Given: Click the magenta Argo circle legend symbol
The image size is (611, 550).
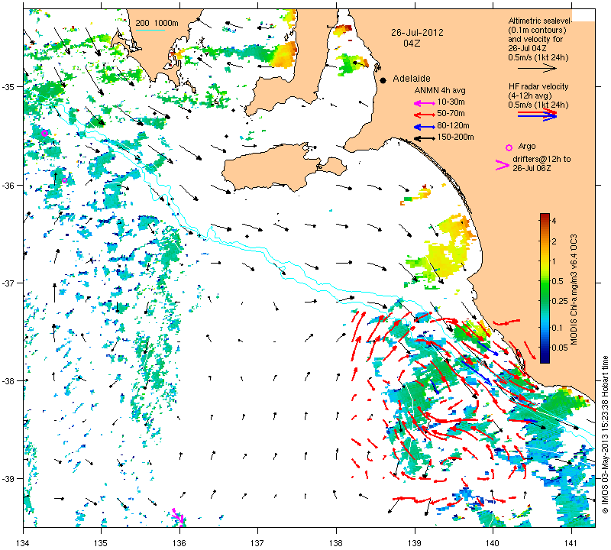Looking at the screenshot, I should pos(509,147).
